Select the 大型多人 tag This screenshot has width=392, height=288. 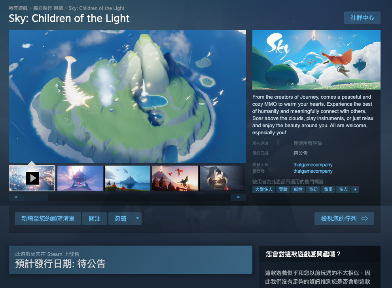264,190
